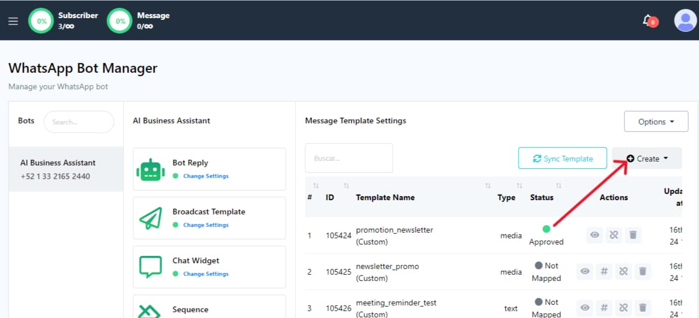Click the hash icon for newsletter_promo

pyautogui.click(x=604, y=271)
